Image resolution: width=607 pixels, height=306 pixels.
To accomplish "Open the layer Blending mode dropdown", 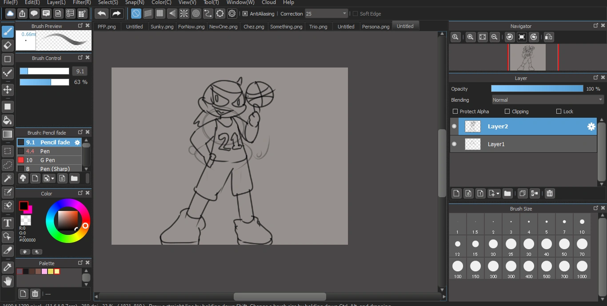I will pos(547,99).
